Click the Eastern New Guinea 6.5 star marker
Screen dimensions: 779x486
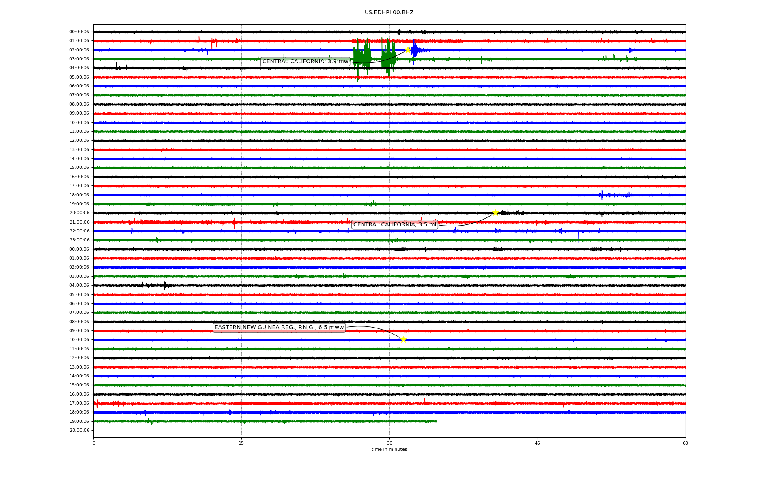tap(403, 339)
